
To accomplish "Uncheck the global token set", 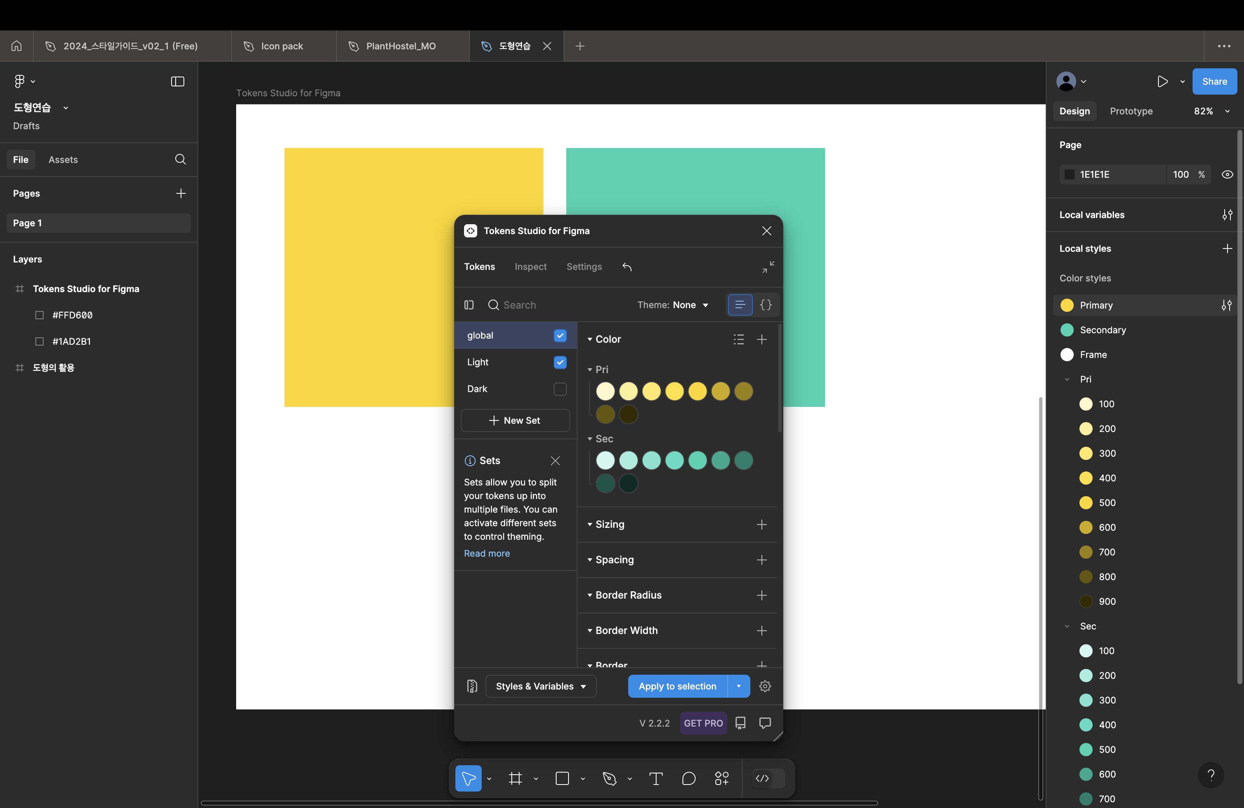I will pos(560,336).
